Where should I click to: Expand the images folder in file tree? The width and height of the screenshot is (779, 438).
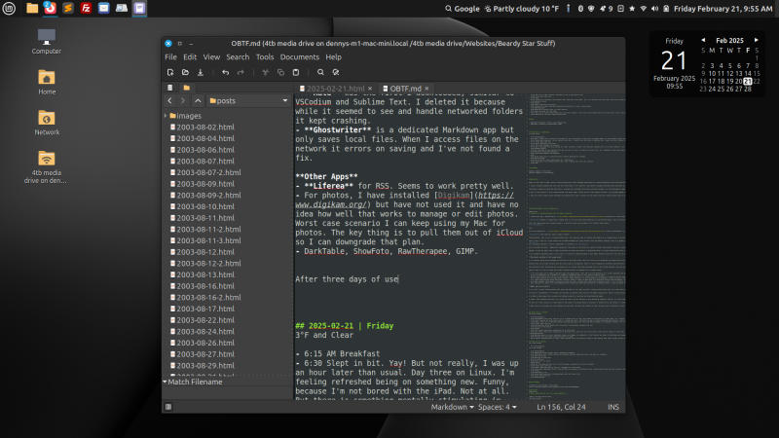click(x=166, y=116)
